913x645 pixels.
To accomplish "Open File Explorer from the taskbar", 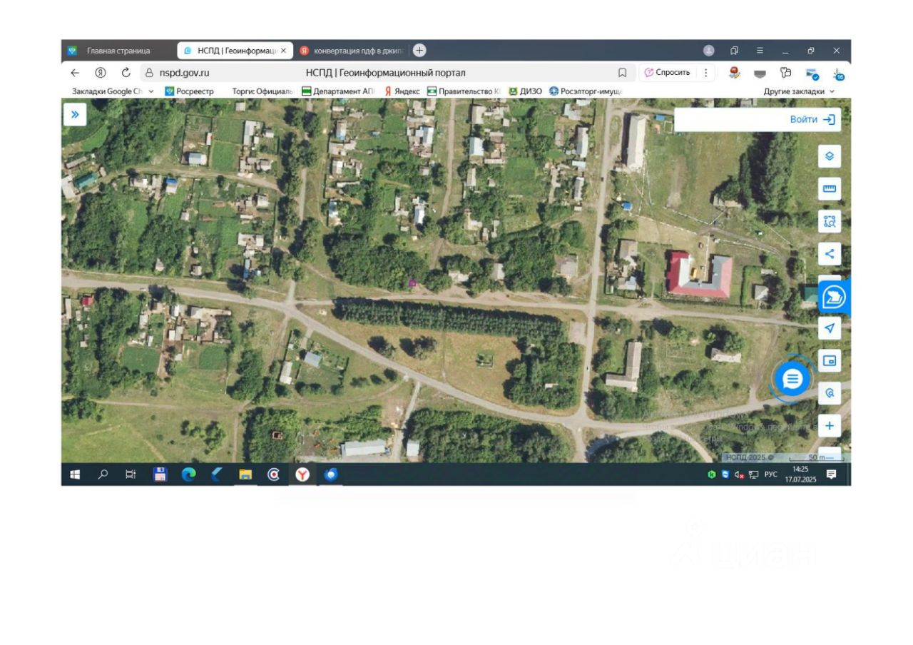I will [245, 474].
